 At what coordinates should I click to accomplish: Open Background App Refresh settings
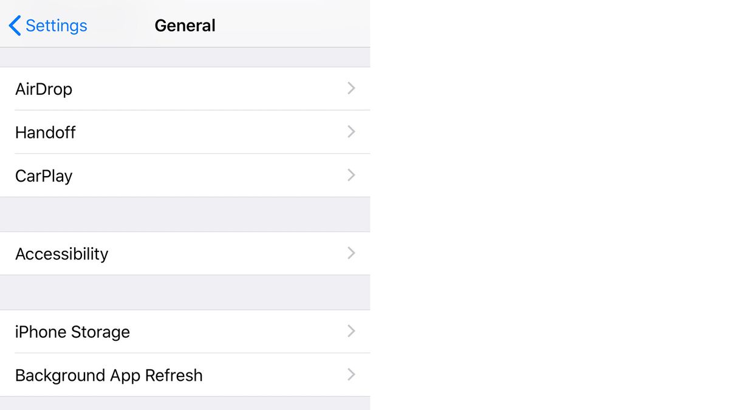pos(182,375)
